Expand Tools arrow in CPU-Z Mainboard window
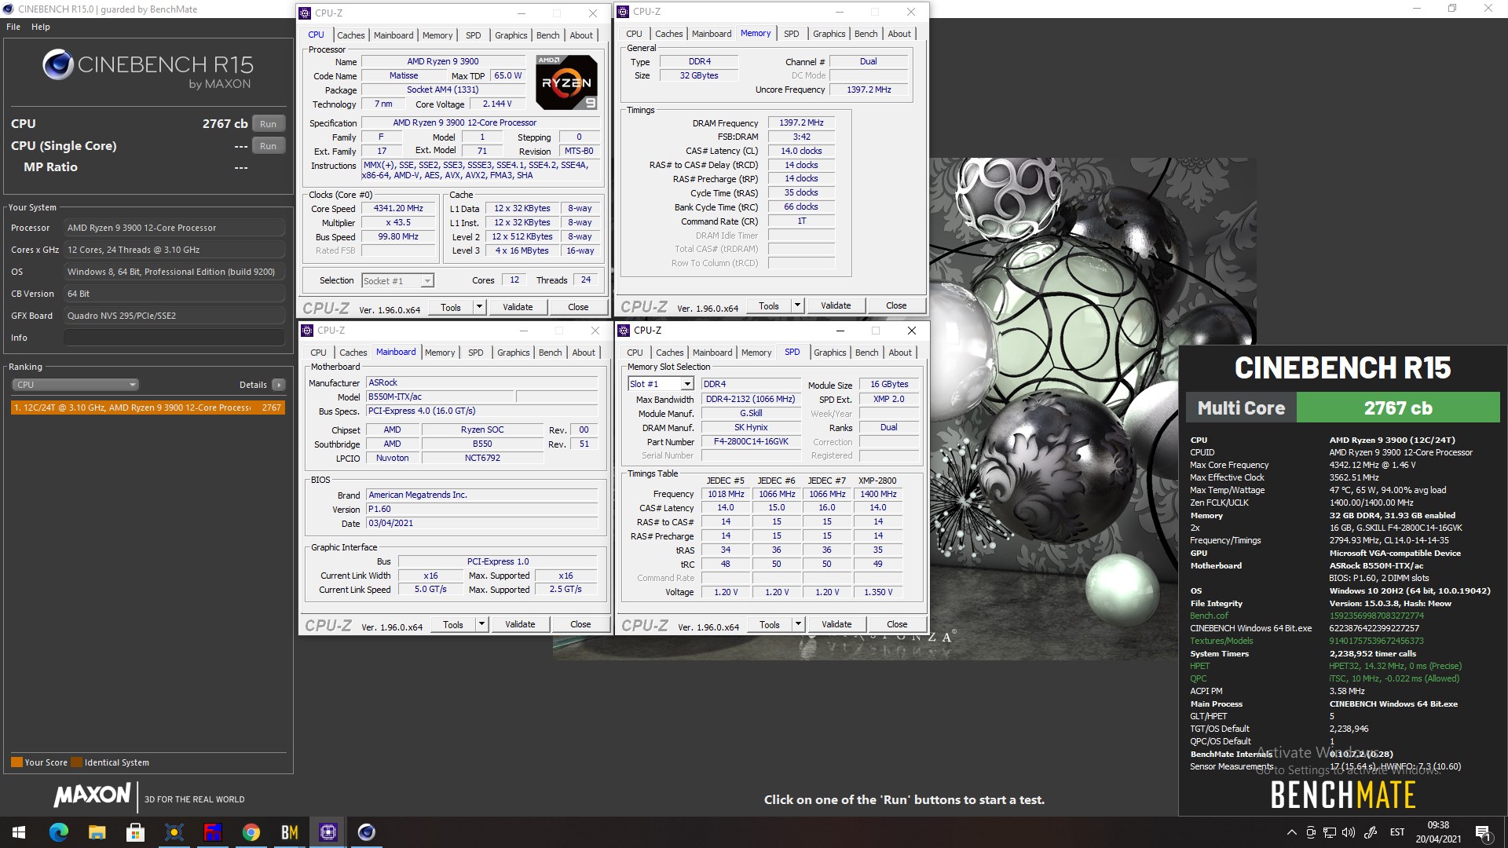The image size is (1508, 848). click(x=482, y=624)
